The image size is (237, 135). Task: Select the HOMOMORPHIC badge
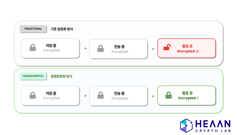(33, 76)
